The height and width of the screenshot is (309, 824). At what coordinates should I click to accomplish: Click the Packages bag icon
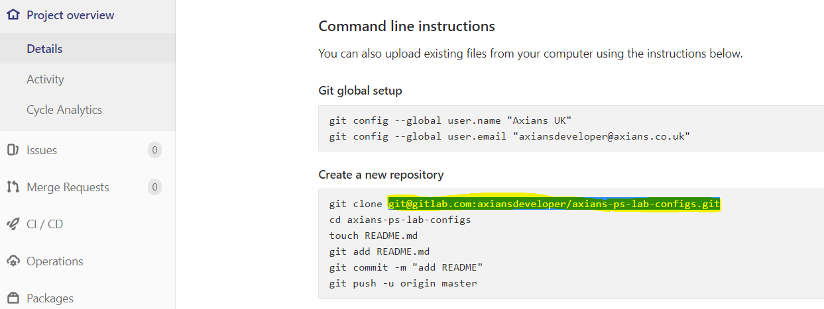(x=13, y=298)
